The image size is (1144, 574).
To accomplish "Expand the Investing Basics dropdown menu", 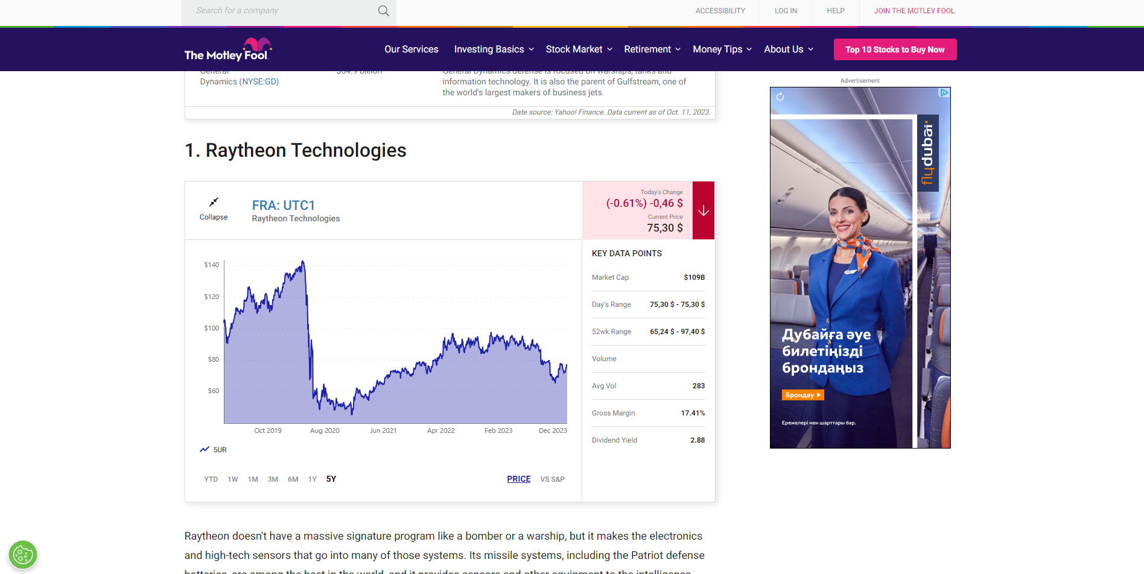I will (x=494, y=49).
